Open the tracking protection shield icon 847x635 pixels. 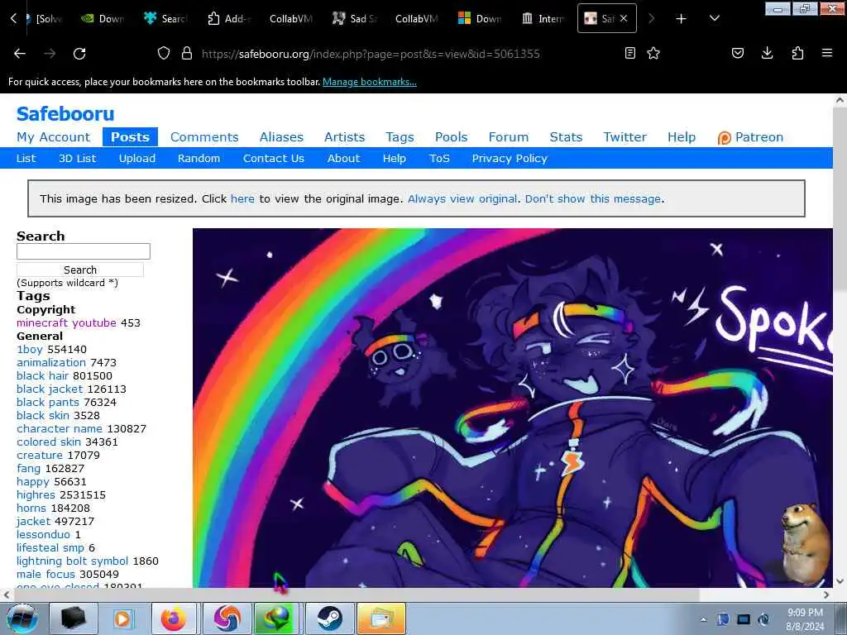point(164,53)
